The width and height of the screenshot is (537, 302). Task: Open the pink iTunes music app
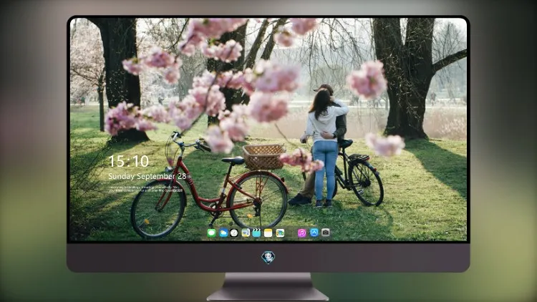[x=301, y=233]
